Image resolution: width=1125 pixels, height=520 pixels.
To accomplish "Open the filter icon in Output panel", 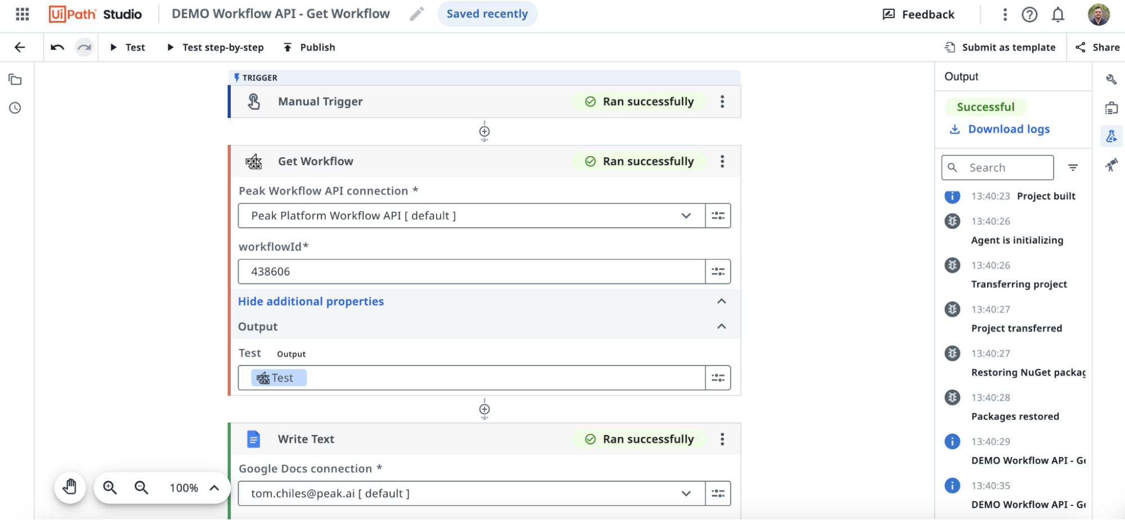I will click(x=1073, y=168).
